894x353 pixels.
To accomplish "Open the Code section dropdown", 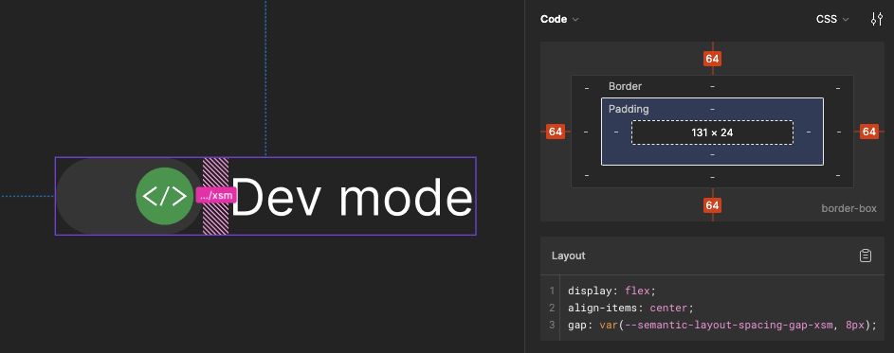I will 559,19.
